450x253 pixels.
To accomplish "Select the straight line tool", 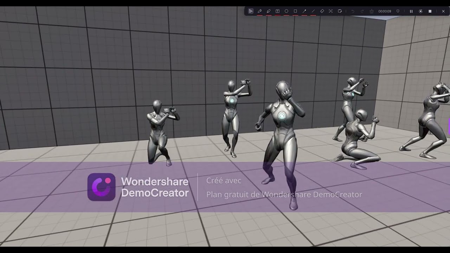I will [x=313, y=11].
